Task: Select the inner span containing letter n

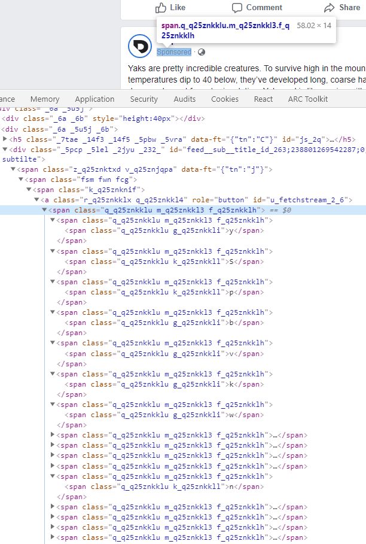Action: pyautogui.click(x=164, y=487)
